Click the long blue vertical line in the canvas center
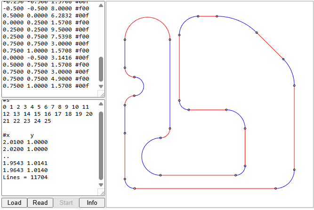The height and width of the screenshot is (210, 314). click(x=170, y=84)
